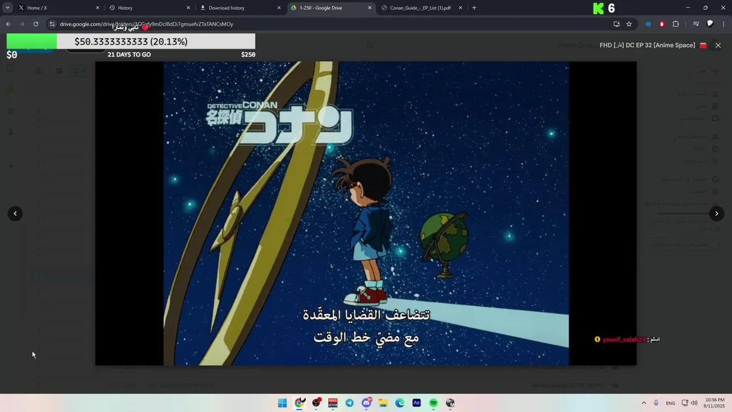Close the Drive video preview overlay
The image size is (732, 412).
[x=718, y=45]
